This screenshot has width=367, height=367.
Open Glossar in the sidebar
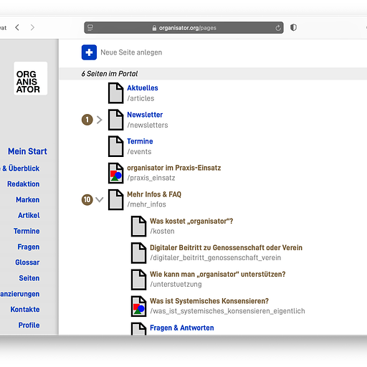coord(27,262)
